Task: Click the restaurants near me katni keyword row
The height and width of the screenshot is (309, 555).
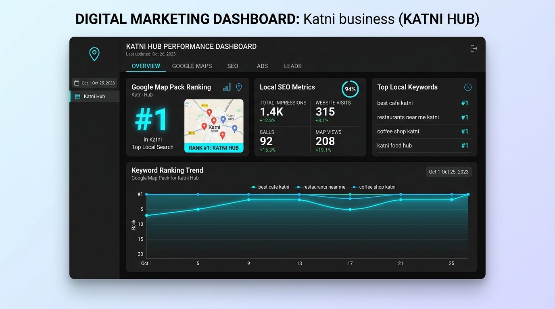Action: click(x=424, y=117)
